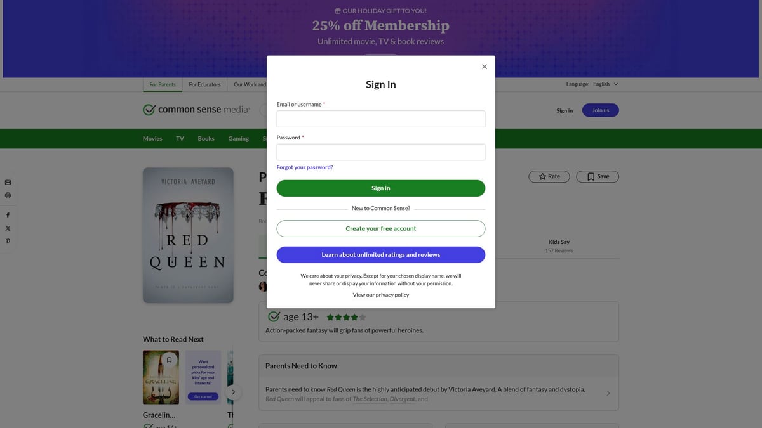Image resolution: width=762 pixels, height=428 pixels.
Task: Click the print page icon
Action: 8,195
